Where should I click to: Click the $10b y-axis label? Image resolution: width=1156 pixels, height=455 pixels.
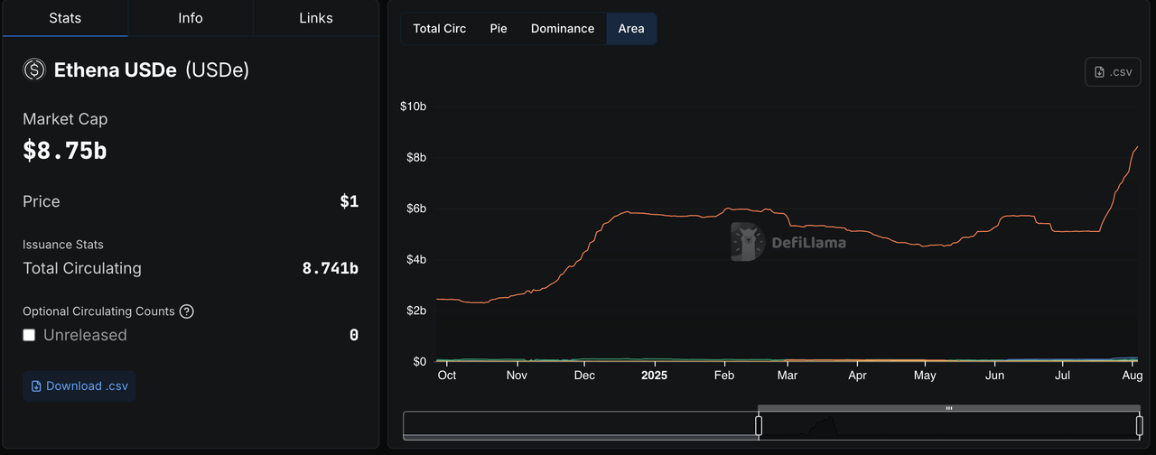click(414, 107)
